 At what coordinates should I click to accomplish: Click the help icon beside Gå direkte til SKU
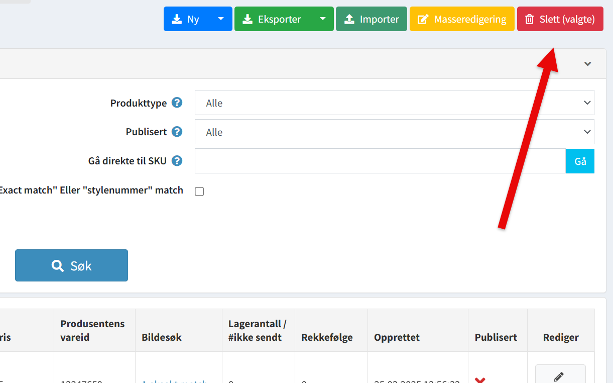pyautogui.click(x=177, y=161)
